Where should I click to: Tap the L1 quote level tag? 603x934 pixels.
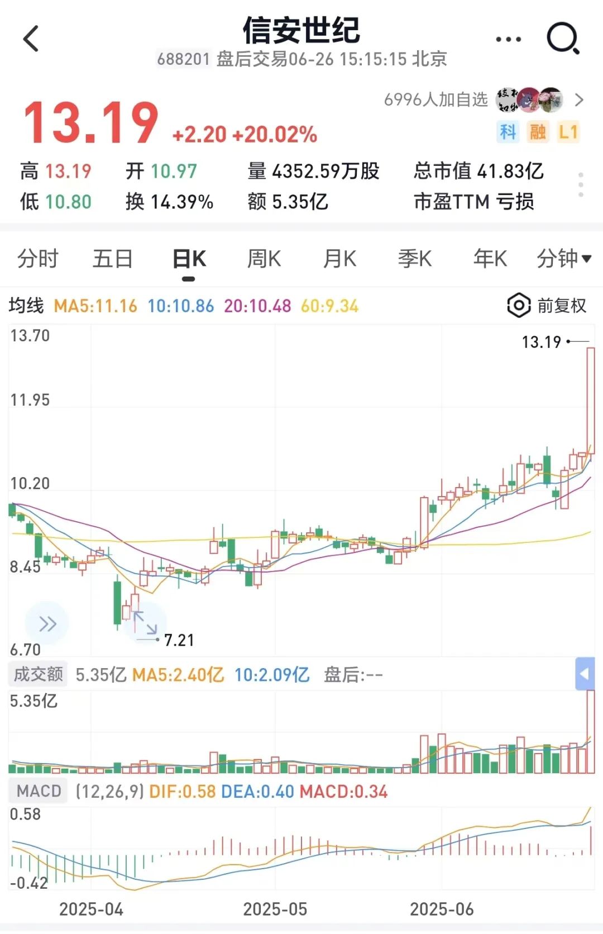[568, 132]
